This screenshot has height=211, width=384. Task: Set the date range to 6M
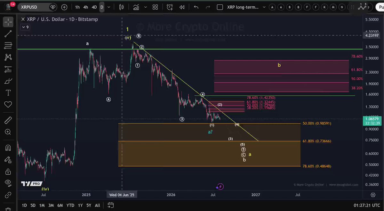(x=60, y=206)
